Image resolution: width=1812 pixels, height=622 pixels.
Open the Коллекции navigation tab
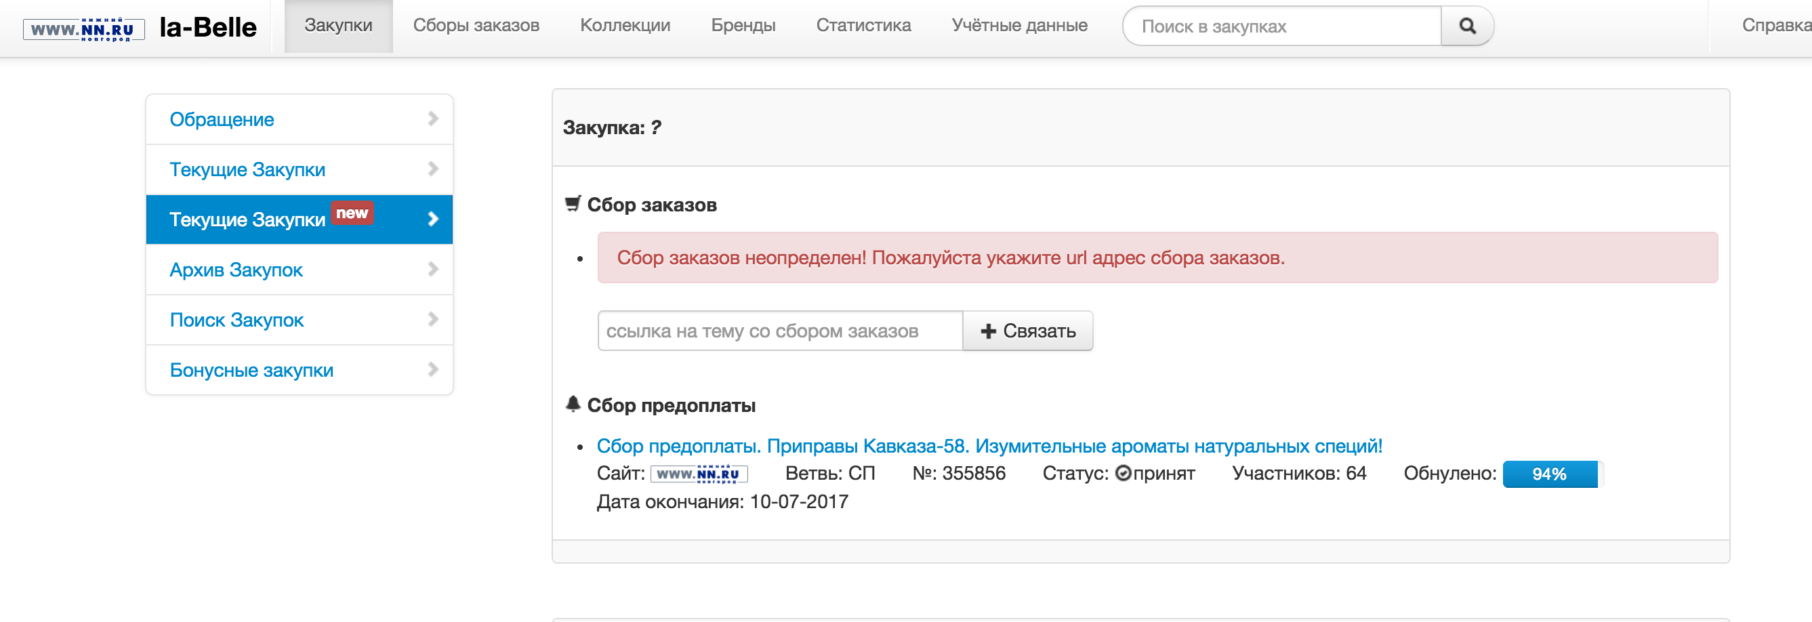pos(625,26)
